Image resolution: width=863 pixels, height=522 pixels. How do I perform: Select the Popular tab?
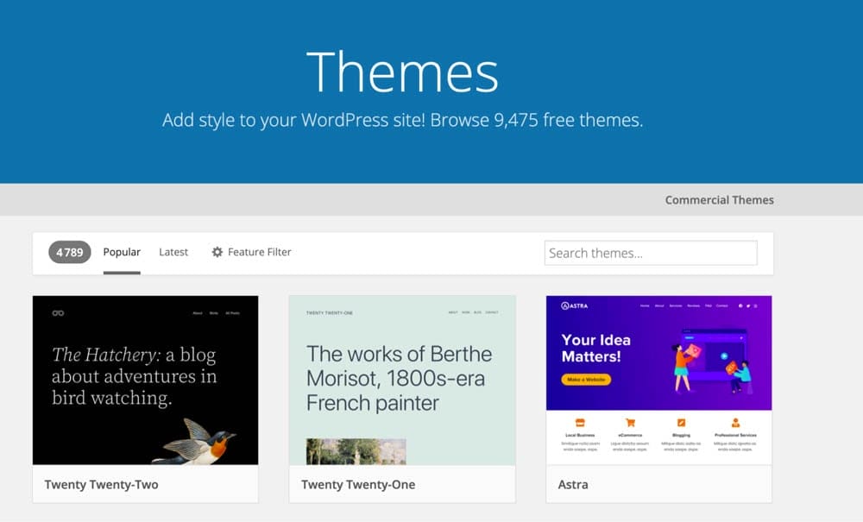(x=121, y=252)
